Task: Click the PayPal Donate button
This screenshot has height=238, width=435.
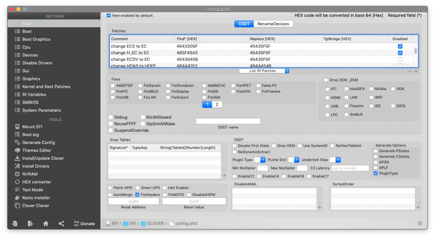Action: tap(84, 224)
